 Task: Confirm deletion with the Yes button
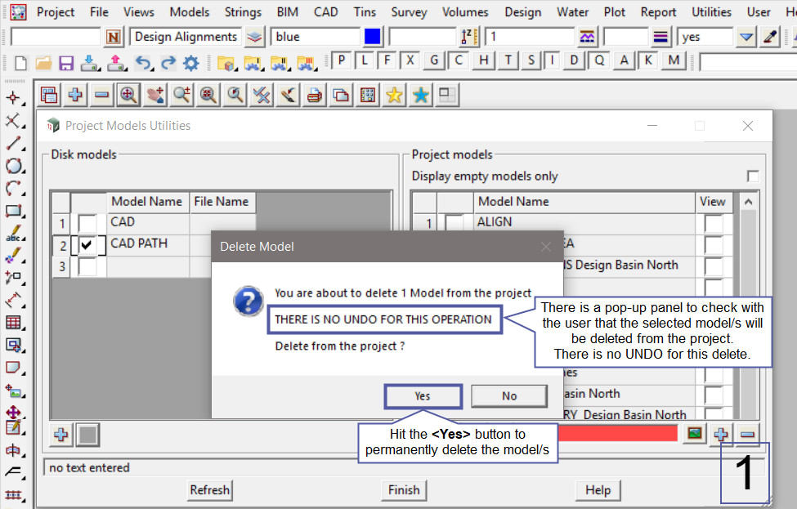click(422, 396)
